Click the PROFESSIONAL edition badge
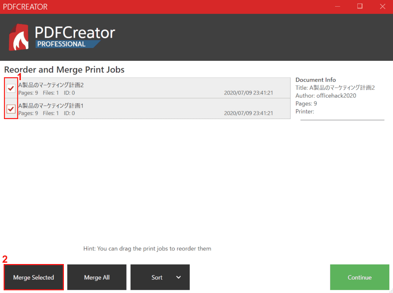 (68, 44)
